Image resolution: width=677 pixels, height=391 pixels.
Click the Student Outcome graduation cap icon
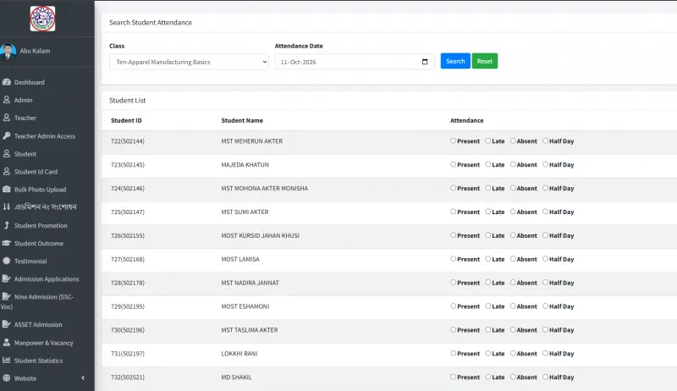pos(7,243)
